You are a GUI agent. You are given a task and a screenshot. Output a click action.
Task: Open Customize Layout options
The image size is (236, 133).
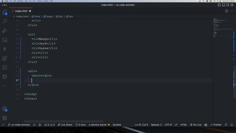[x=232, y=5]
